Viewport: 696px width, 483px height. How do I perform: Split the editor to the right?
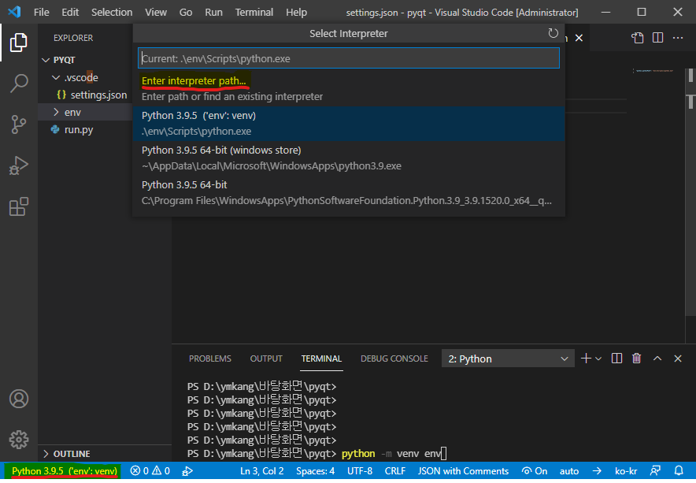click(x=658, y=38)
